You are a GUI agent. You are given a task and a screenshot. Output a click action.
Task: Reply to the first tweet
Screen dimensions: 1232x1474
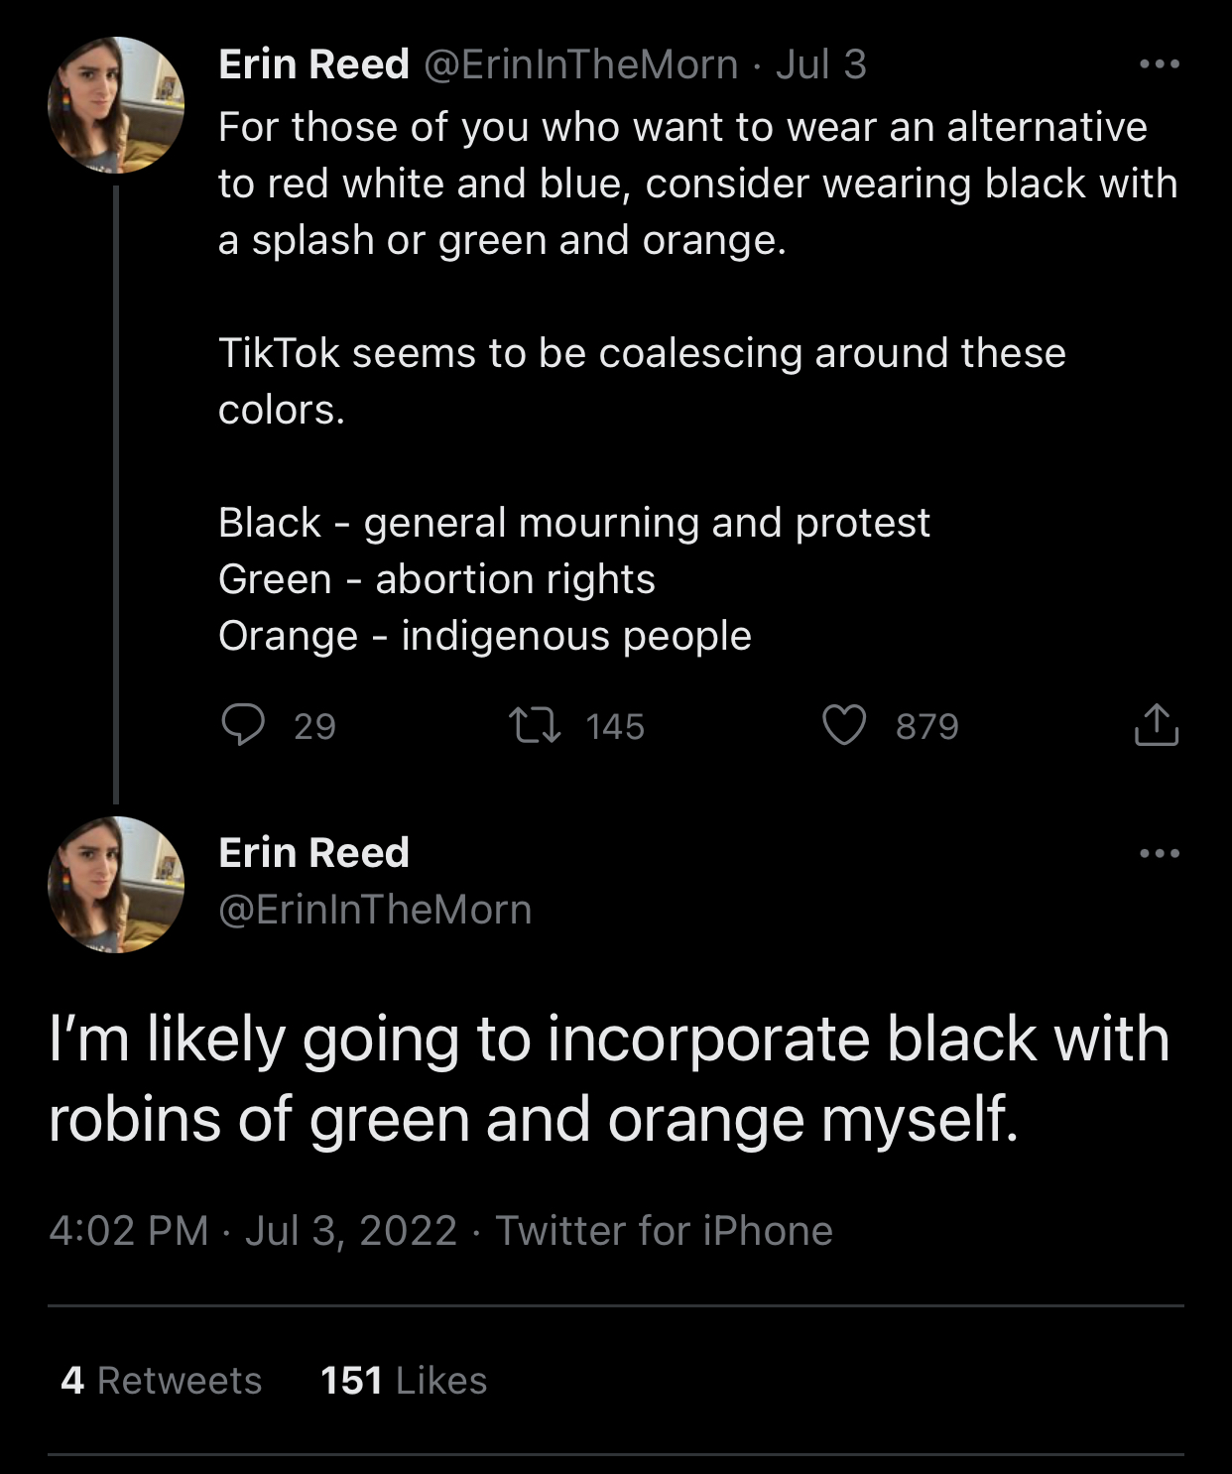pos(243,725)
